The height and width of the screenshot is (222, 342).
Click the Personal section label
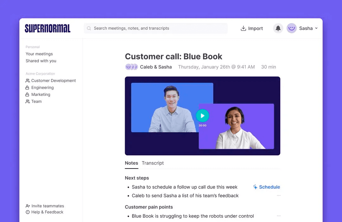coord(33,47)
